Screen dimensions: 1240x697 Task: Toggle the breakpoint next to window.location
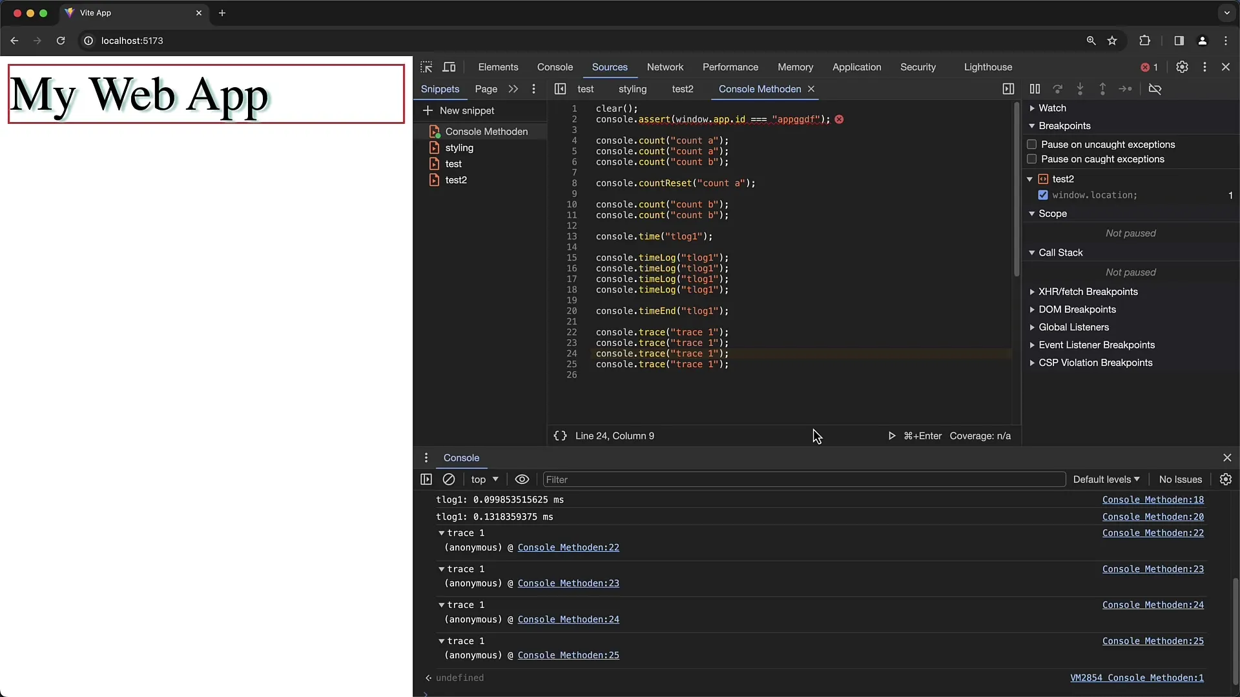(x=1042, y=195)
